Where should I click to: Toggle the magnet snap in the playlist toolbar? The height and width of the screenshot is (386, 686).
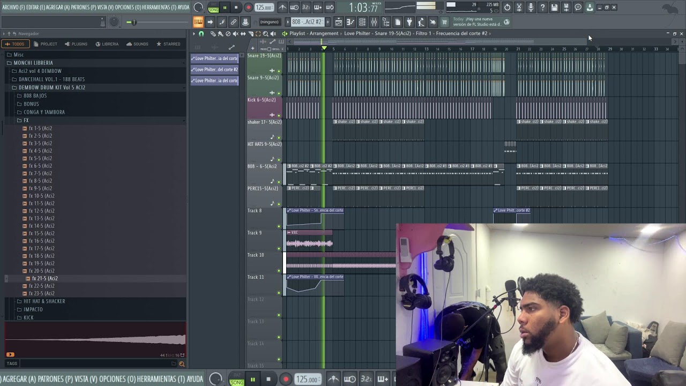point(202,34)
